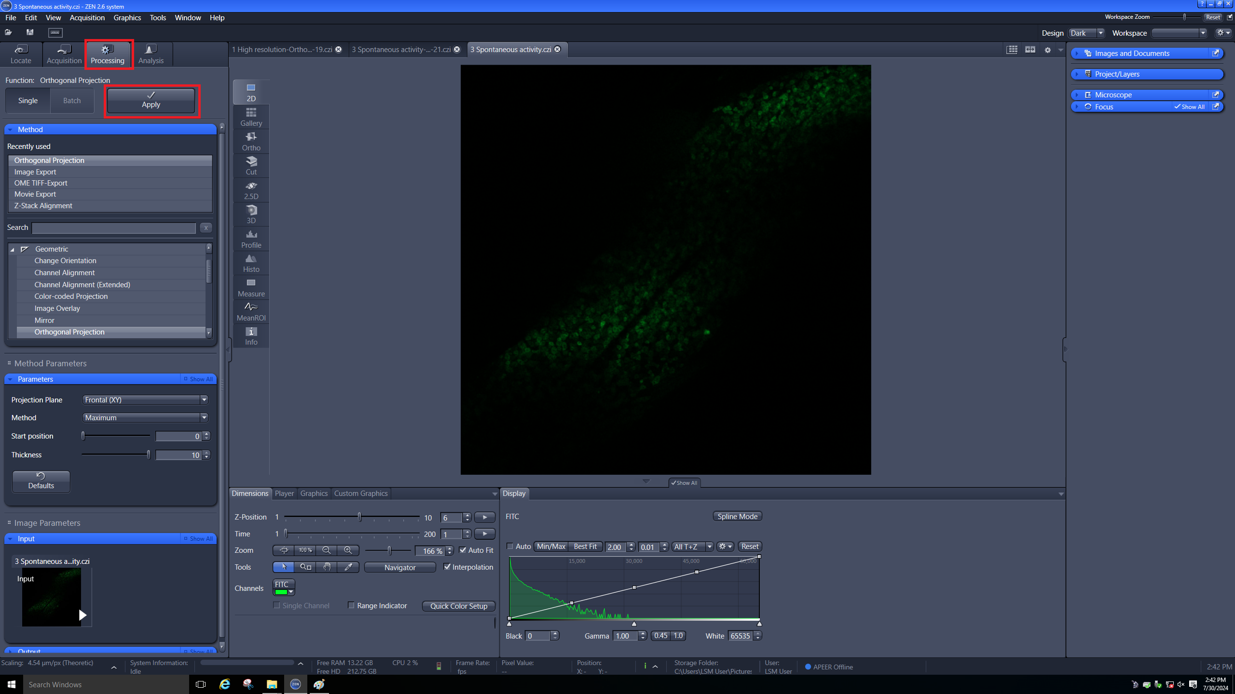Image resolution: width=1235 pixels, height=694 pixels.
Task: Open the Ortho view tab
Action: coord(251,141)
